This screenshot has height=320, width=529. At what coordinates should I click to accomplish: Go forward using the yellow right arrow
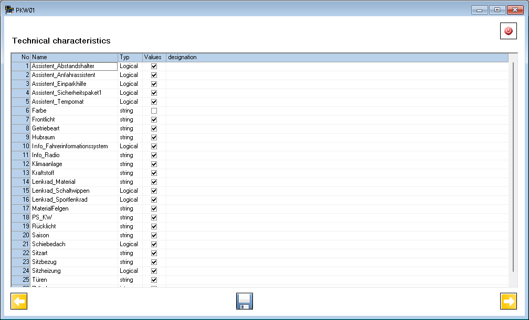508,301
